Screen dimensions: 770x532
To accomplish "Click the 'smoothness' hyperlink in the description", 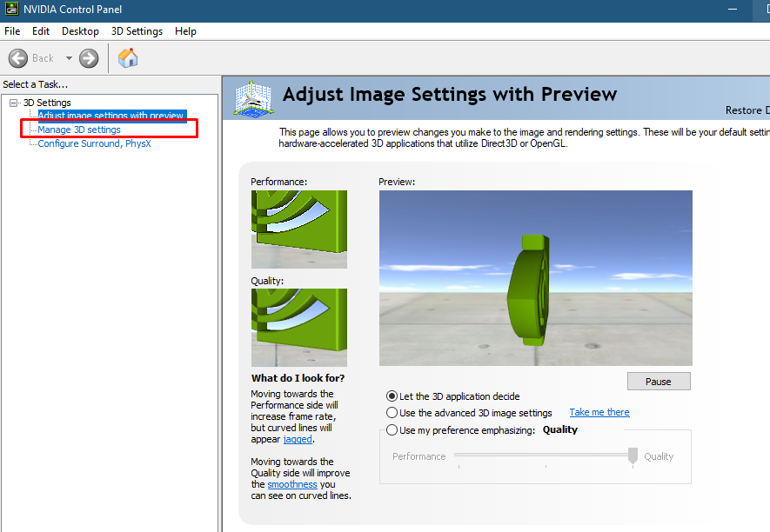I will 291,484.
